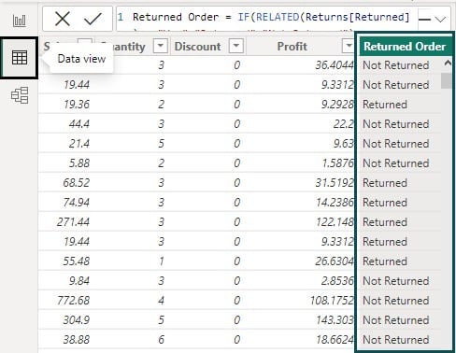Viewport: 456px width, 353px height.
Task: Switch to Data view icon
Action: point(20,58)
